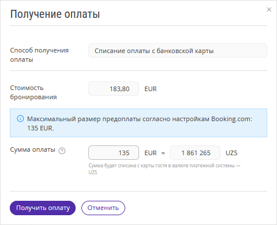Click the Booking.com maximum prepayment message text
The height and width of the screenshot is (225, 277).
140,123
